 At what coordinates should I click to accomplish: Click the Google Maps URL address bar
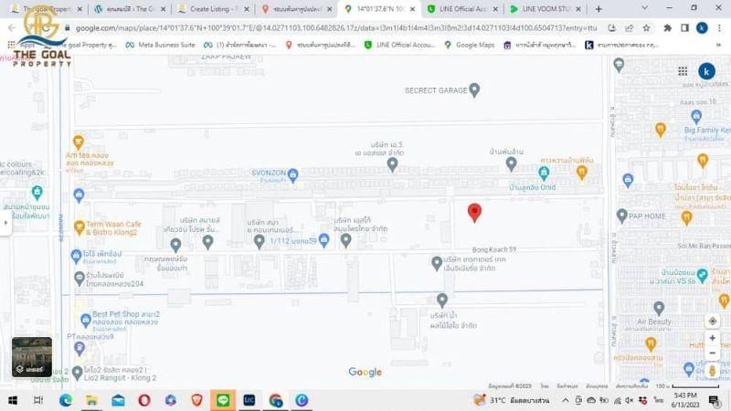pos(335,28)
